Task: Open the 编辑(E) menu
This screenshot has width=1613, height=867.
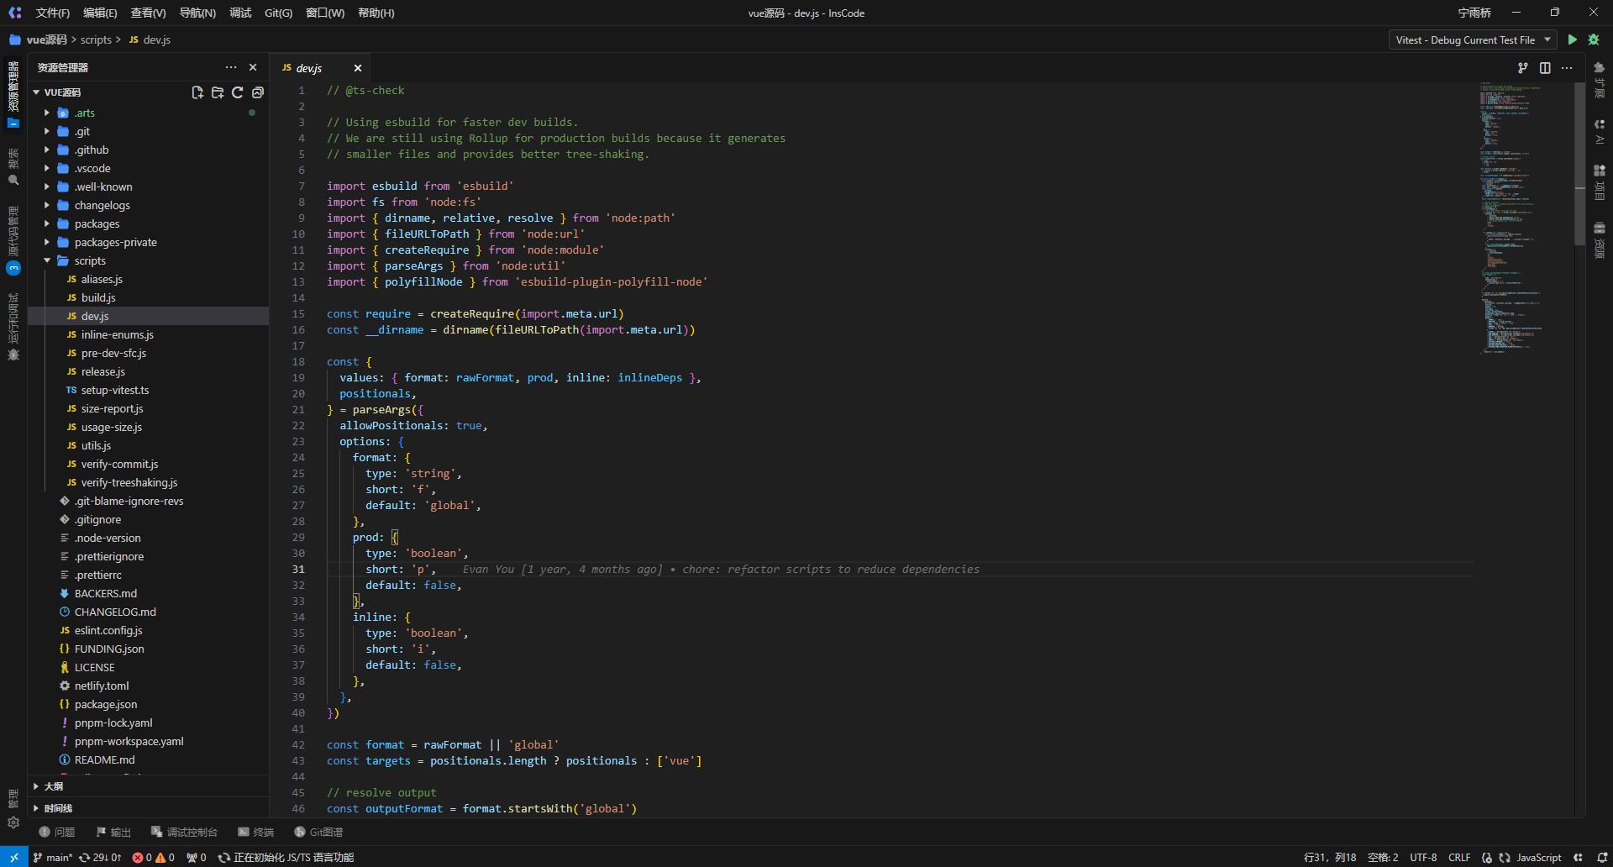Action: [x=100, y=13]
